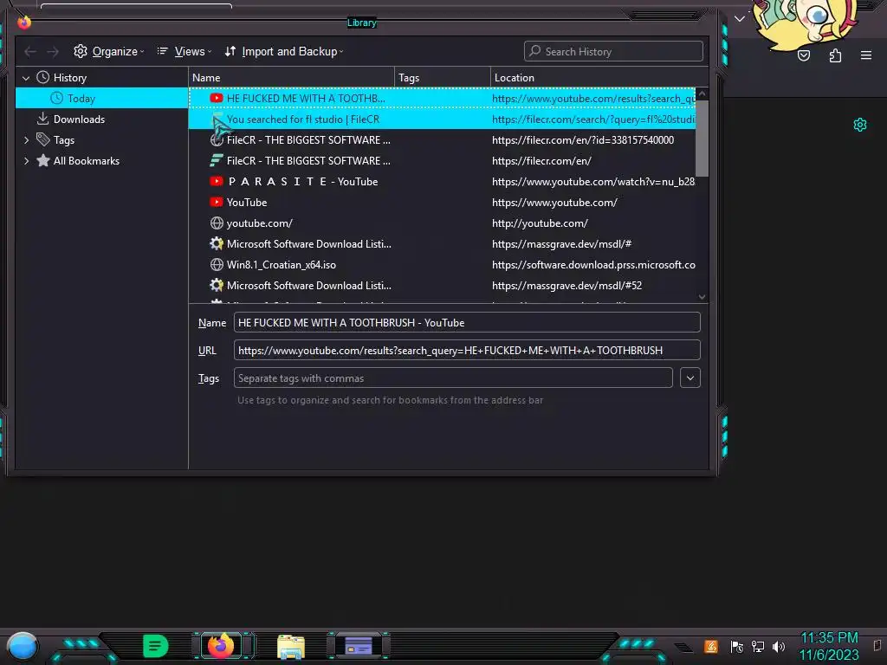Select the YouTube history entry

pyautogui.click(x=442, y=203)
